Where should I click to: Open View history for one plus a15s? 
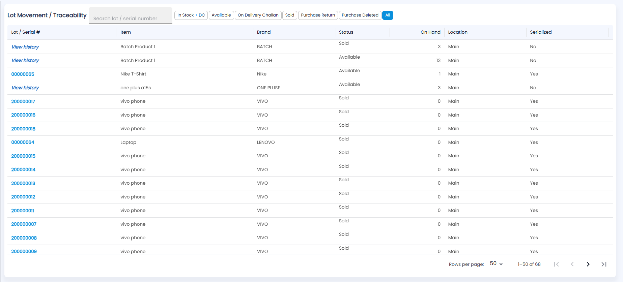(x=25, y=88)
